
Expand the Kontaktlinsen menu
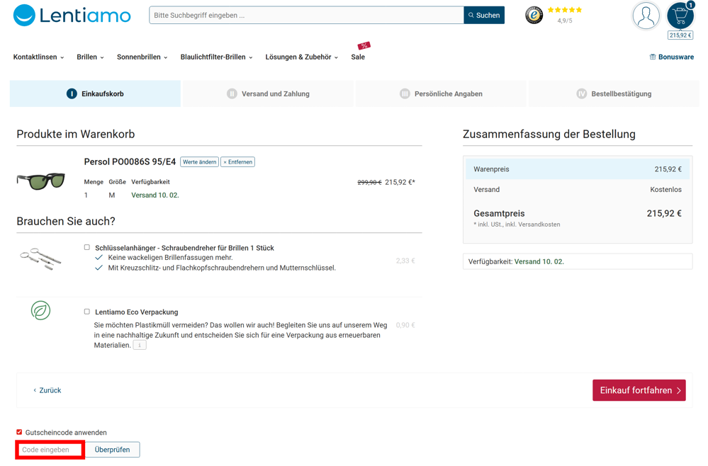point(38,57)
